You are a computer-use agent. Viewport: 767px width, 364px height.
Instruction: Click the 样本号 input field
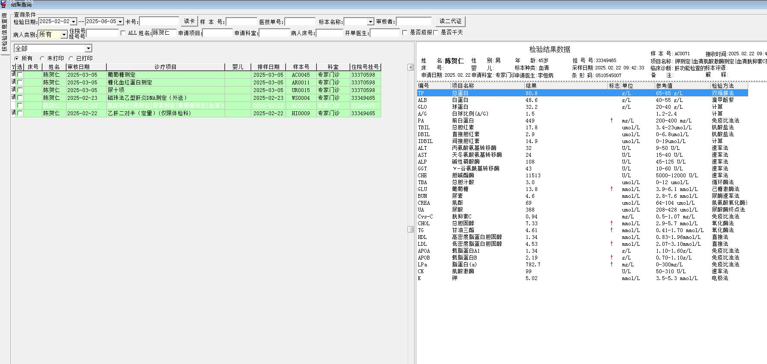pyautogui.click(x=241, y=21)
